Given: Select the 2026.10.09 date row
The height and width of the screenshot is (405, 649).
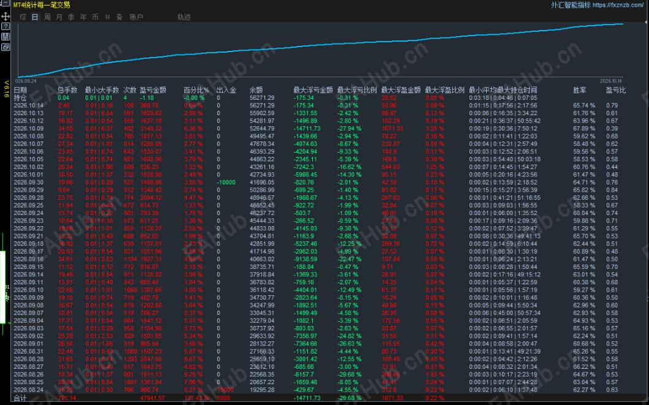Looking at the screenshot, I should click(29, 129).
